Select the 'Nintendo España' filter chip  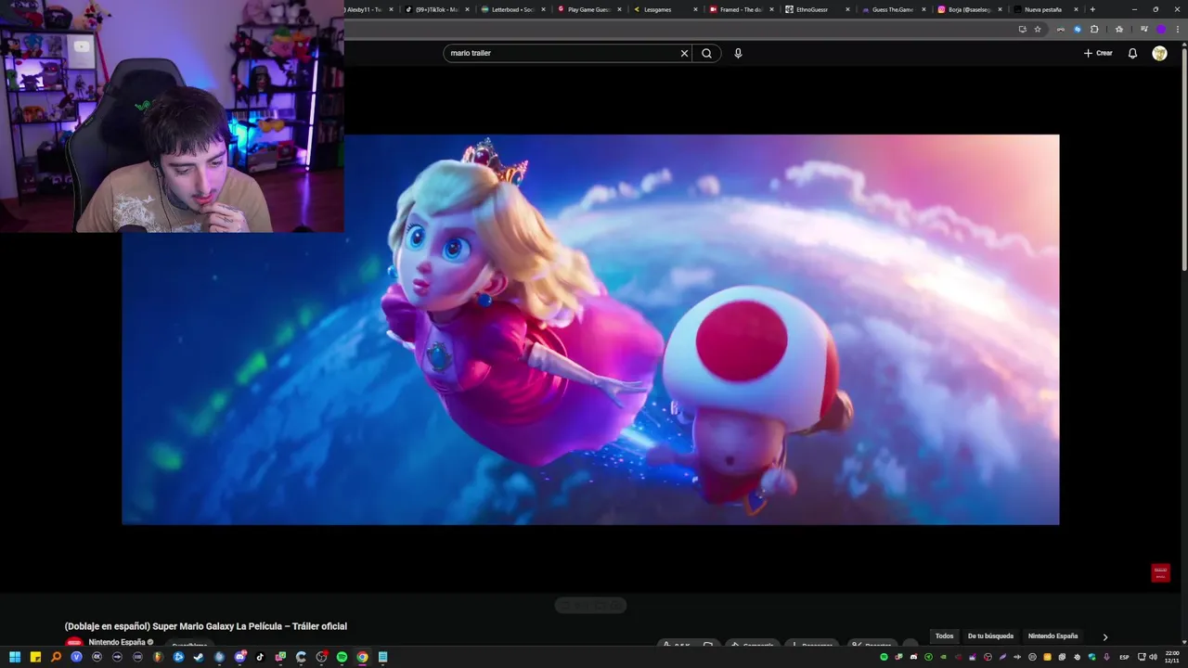(x=1052, y=636)
